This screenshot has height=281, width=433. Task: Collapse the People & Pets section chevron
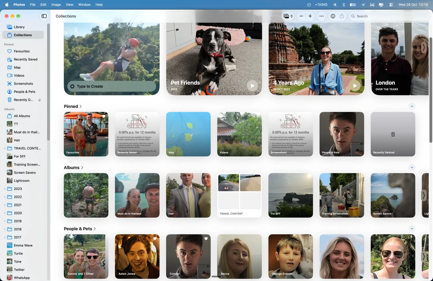coord(412,229)
